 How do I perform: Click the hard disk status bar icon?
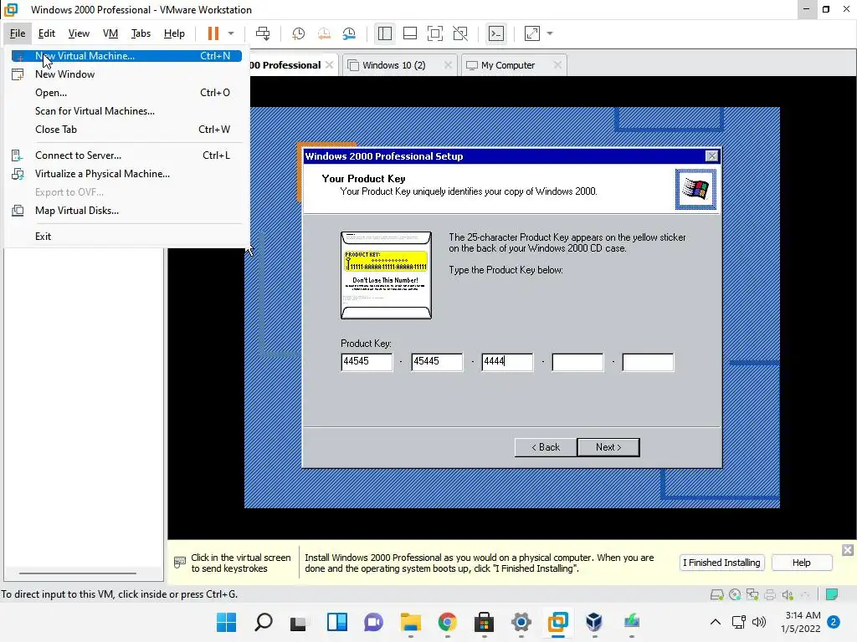[x=716, y=594]
